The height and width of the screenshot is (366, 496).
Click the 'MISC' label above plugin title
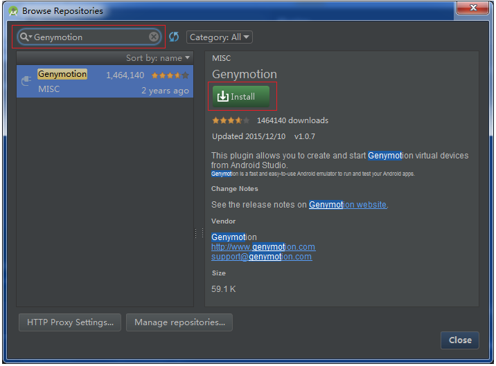pyautogui.click(x=222, y=58)
